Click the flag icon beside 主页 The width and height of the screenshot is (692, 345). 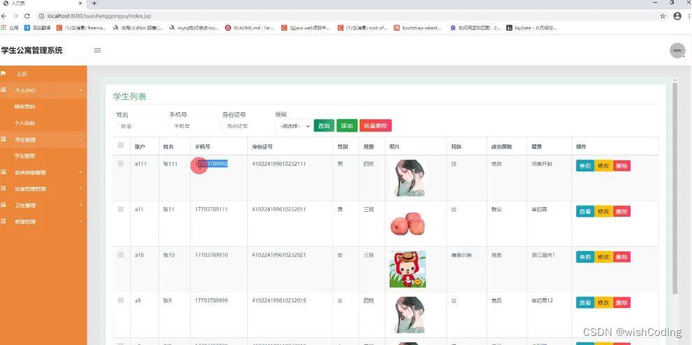tap(3, 74)
